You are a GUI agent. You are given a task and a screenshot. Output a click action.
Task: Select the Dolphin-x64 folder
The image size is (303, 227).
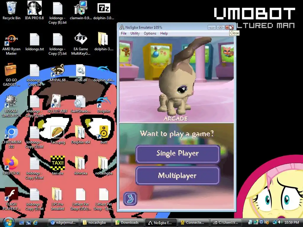pos(81,135)
